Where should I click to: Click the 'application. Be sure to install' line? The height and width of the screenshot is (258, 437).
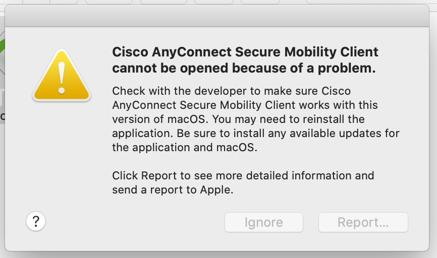[255, 134]
